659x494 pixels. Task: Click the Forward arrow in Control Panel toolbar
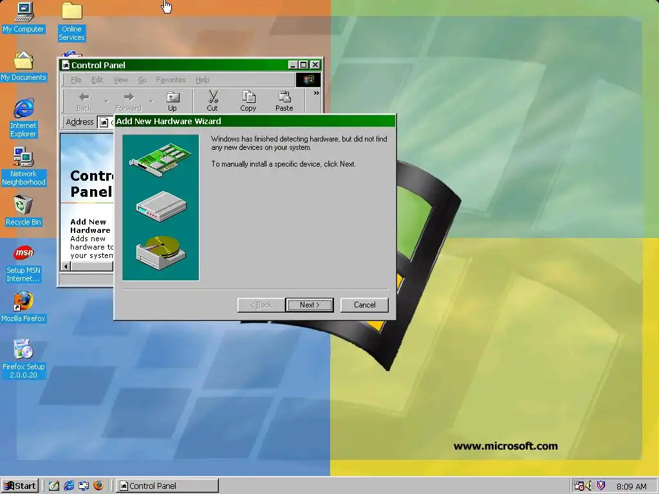tap(129, 102)
